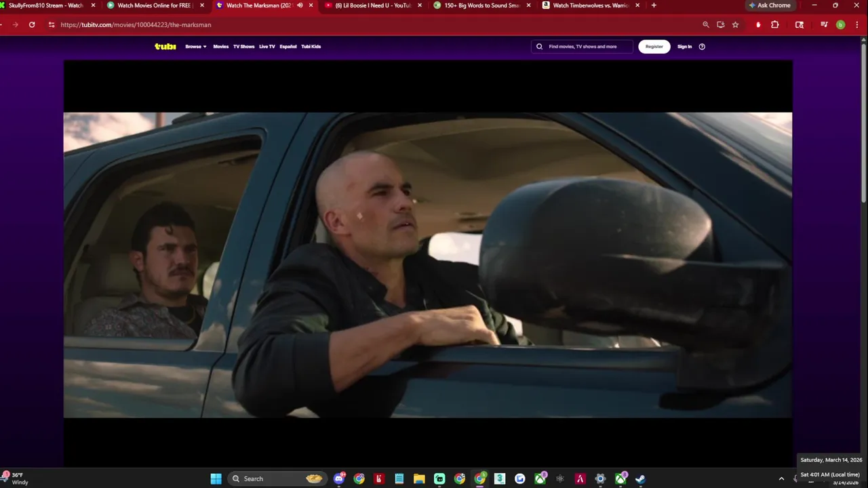Image resolution: width=868 pixels, height=488 pixels.
Task: Click the Register button
Action: coord(654,47)
